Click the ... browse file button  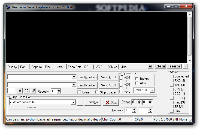(x=80, y=102)
